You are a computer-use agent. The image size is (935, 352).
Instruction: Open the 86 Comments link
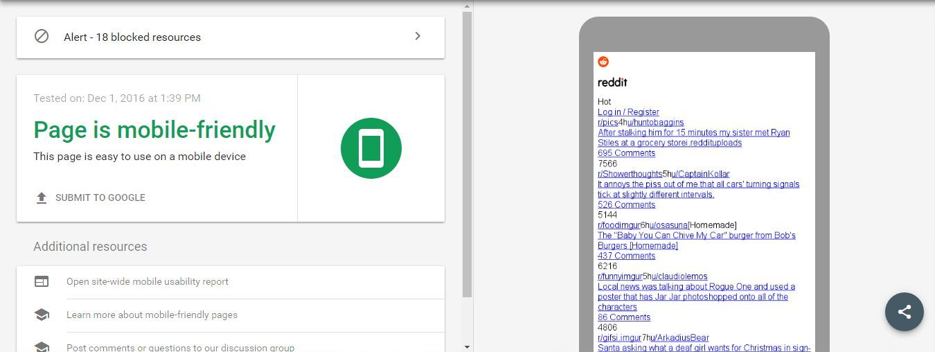click(624, 317)
